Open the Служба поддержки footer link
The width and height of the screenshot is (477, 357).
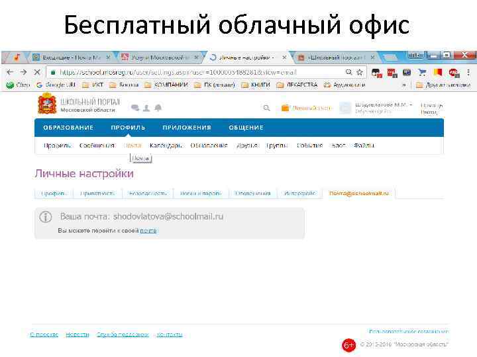click(123, 335)
